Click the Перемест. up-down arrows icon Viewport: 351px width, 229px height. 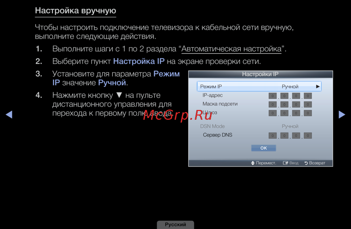253,163
